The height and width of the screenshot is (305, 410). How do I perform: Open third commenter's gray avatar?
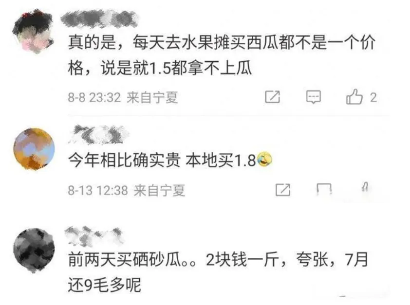(x=34, y=250)
